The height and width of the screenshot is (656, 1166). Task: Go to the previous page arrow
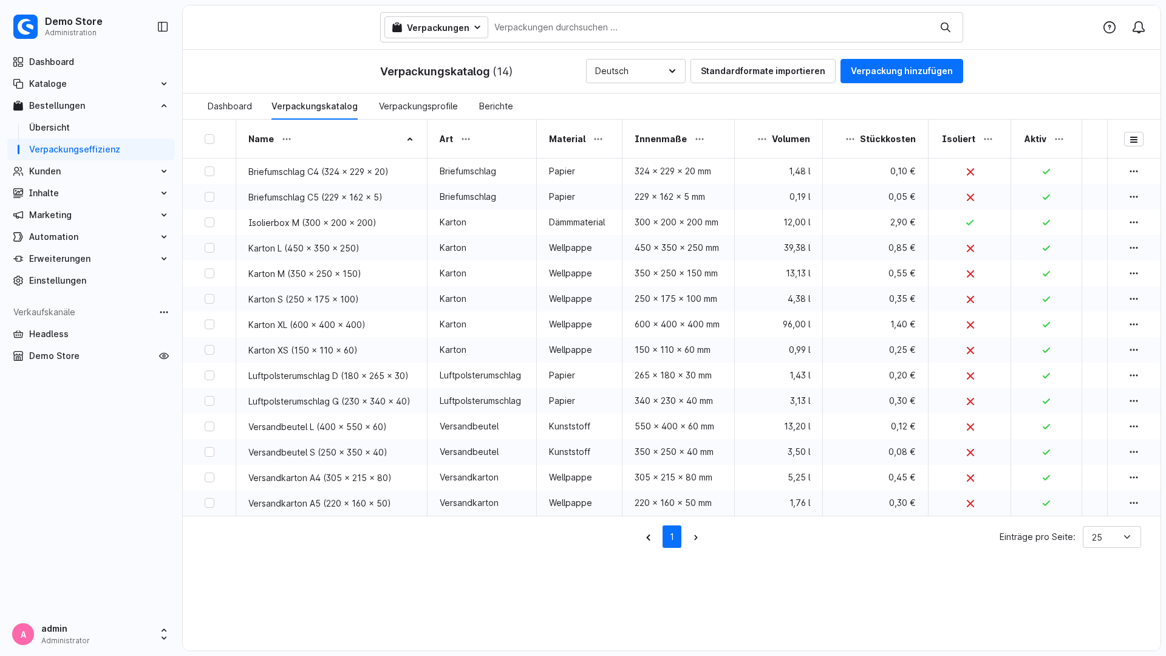click(649, 538)
